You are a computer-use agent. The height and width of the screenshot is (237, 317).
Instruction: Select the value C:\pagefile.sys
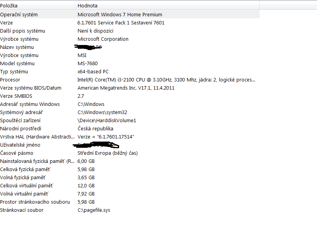(94, 210)
